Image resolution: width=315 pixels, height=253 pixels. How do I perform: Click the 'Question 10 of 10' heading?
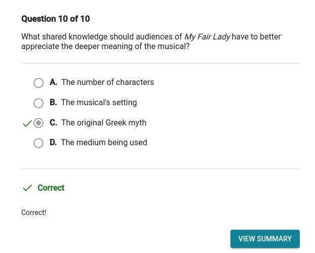55,19
